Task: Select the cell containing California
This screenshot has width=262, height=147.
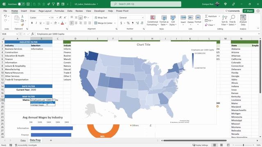Action: click(x=241, y=59)
